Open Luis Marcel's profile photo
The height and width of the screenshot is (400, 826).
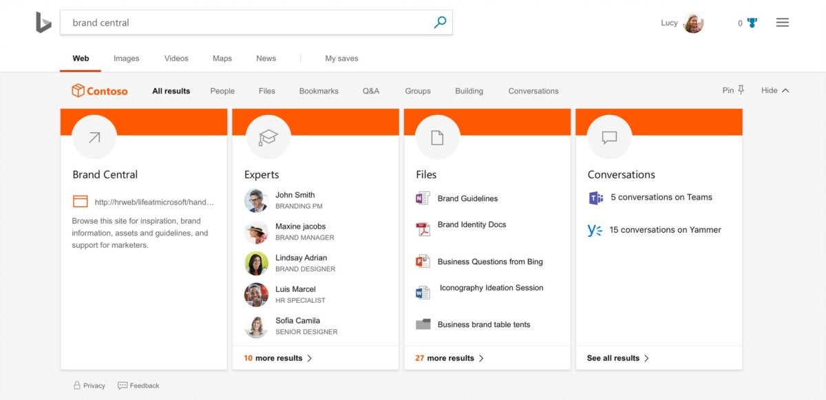click(256, 295)
